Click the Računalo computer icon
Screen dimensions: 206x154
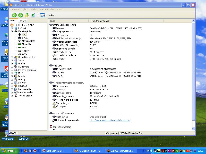coord(16,28)
